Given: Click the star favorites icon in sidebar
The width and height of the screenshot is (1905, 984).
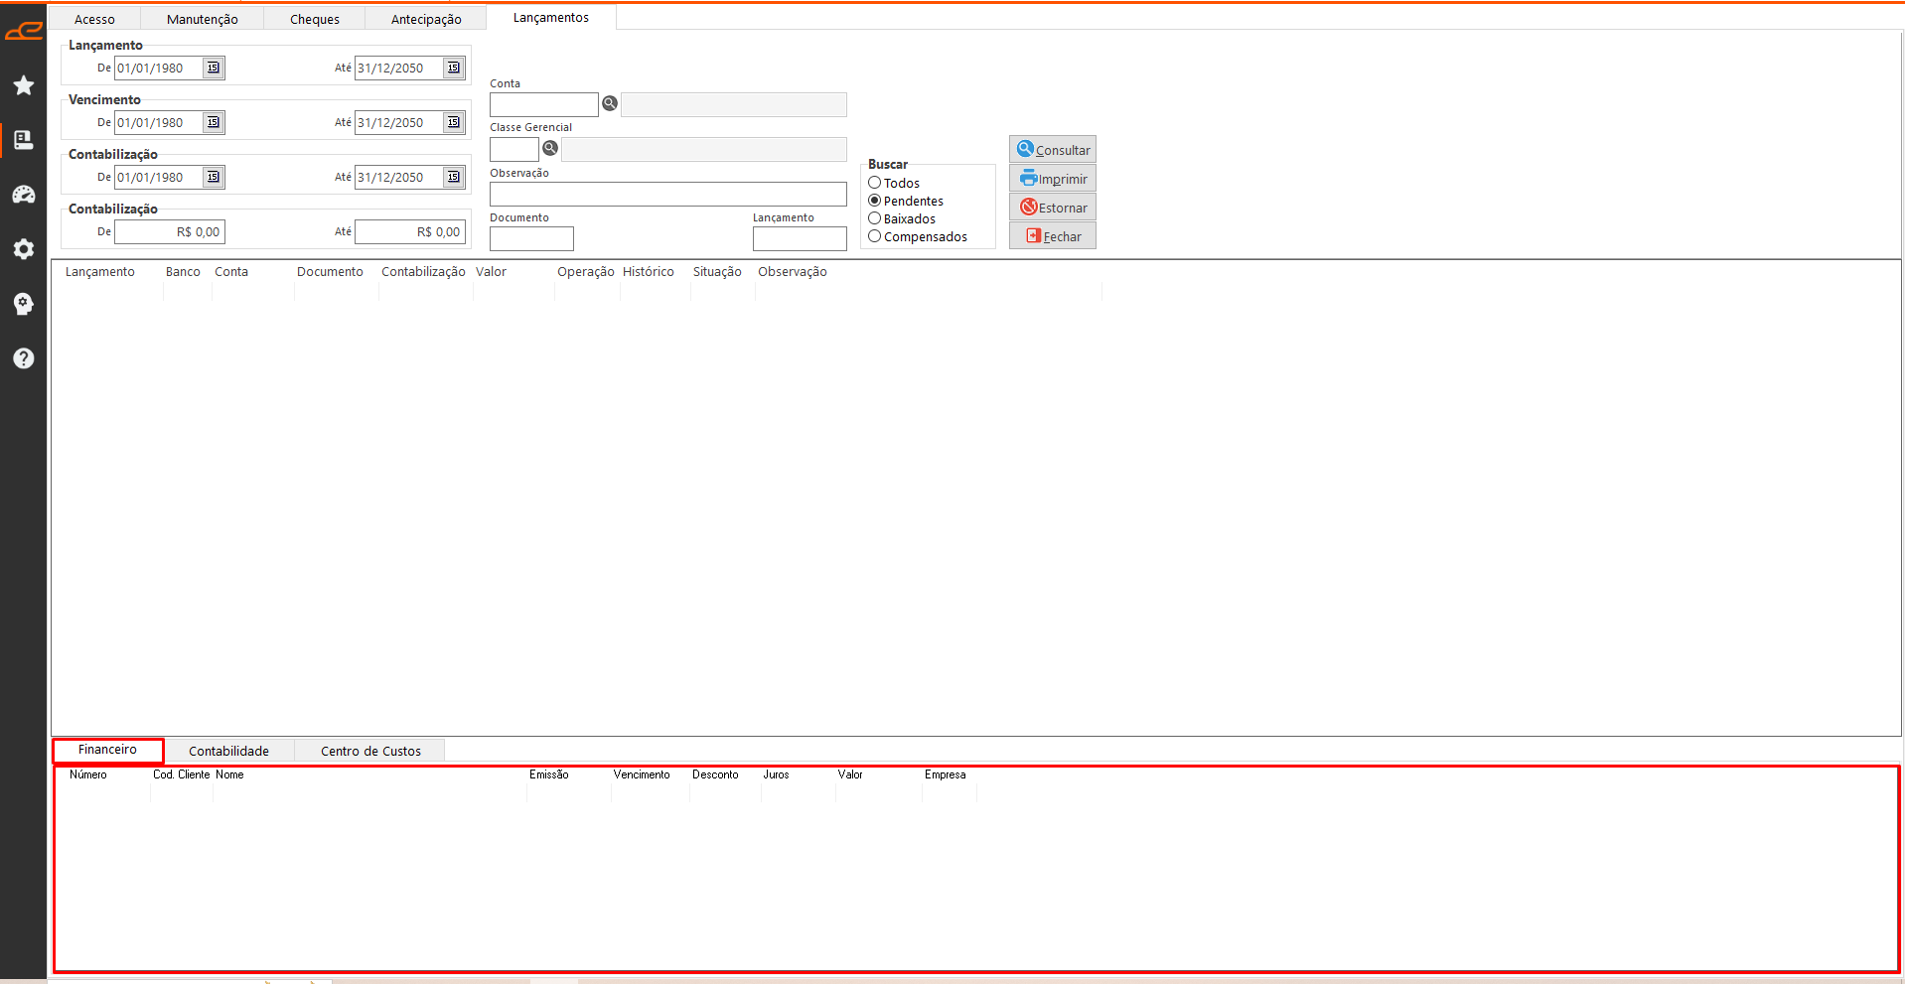Looking at the screenshot, I should click(24, 85).
